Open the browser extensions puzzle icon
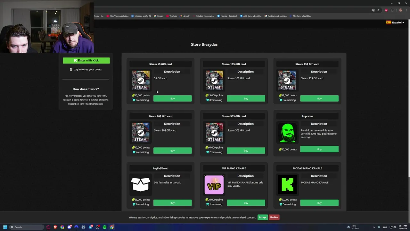The image size is (410, 231). point(392,10)
